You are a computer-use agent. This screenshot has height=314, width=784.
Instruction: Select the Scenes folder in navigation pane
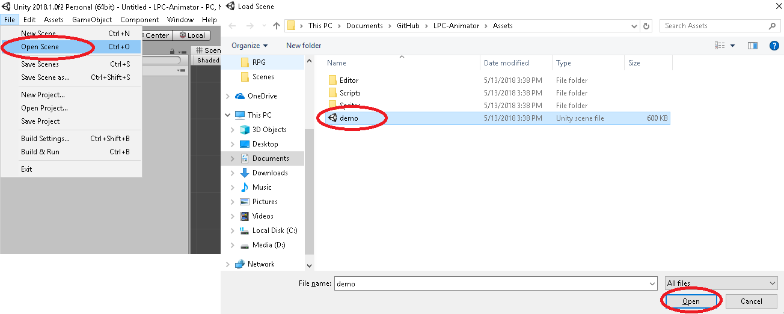coord(263,77)
